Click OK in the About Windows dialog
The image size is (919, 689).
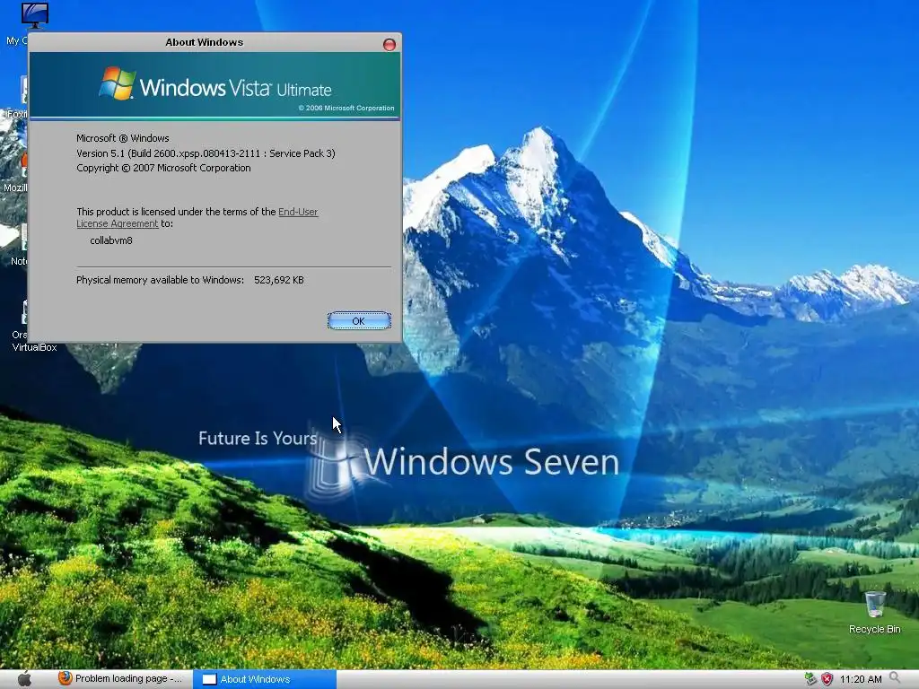click(x=359, y=320)
